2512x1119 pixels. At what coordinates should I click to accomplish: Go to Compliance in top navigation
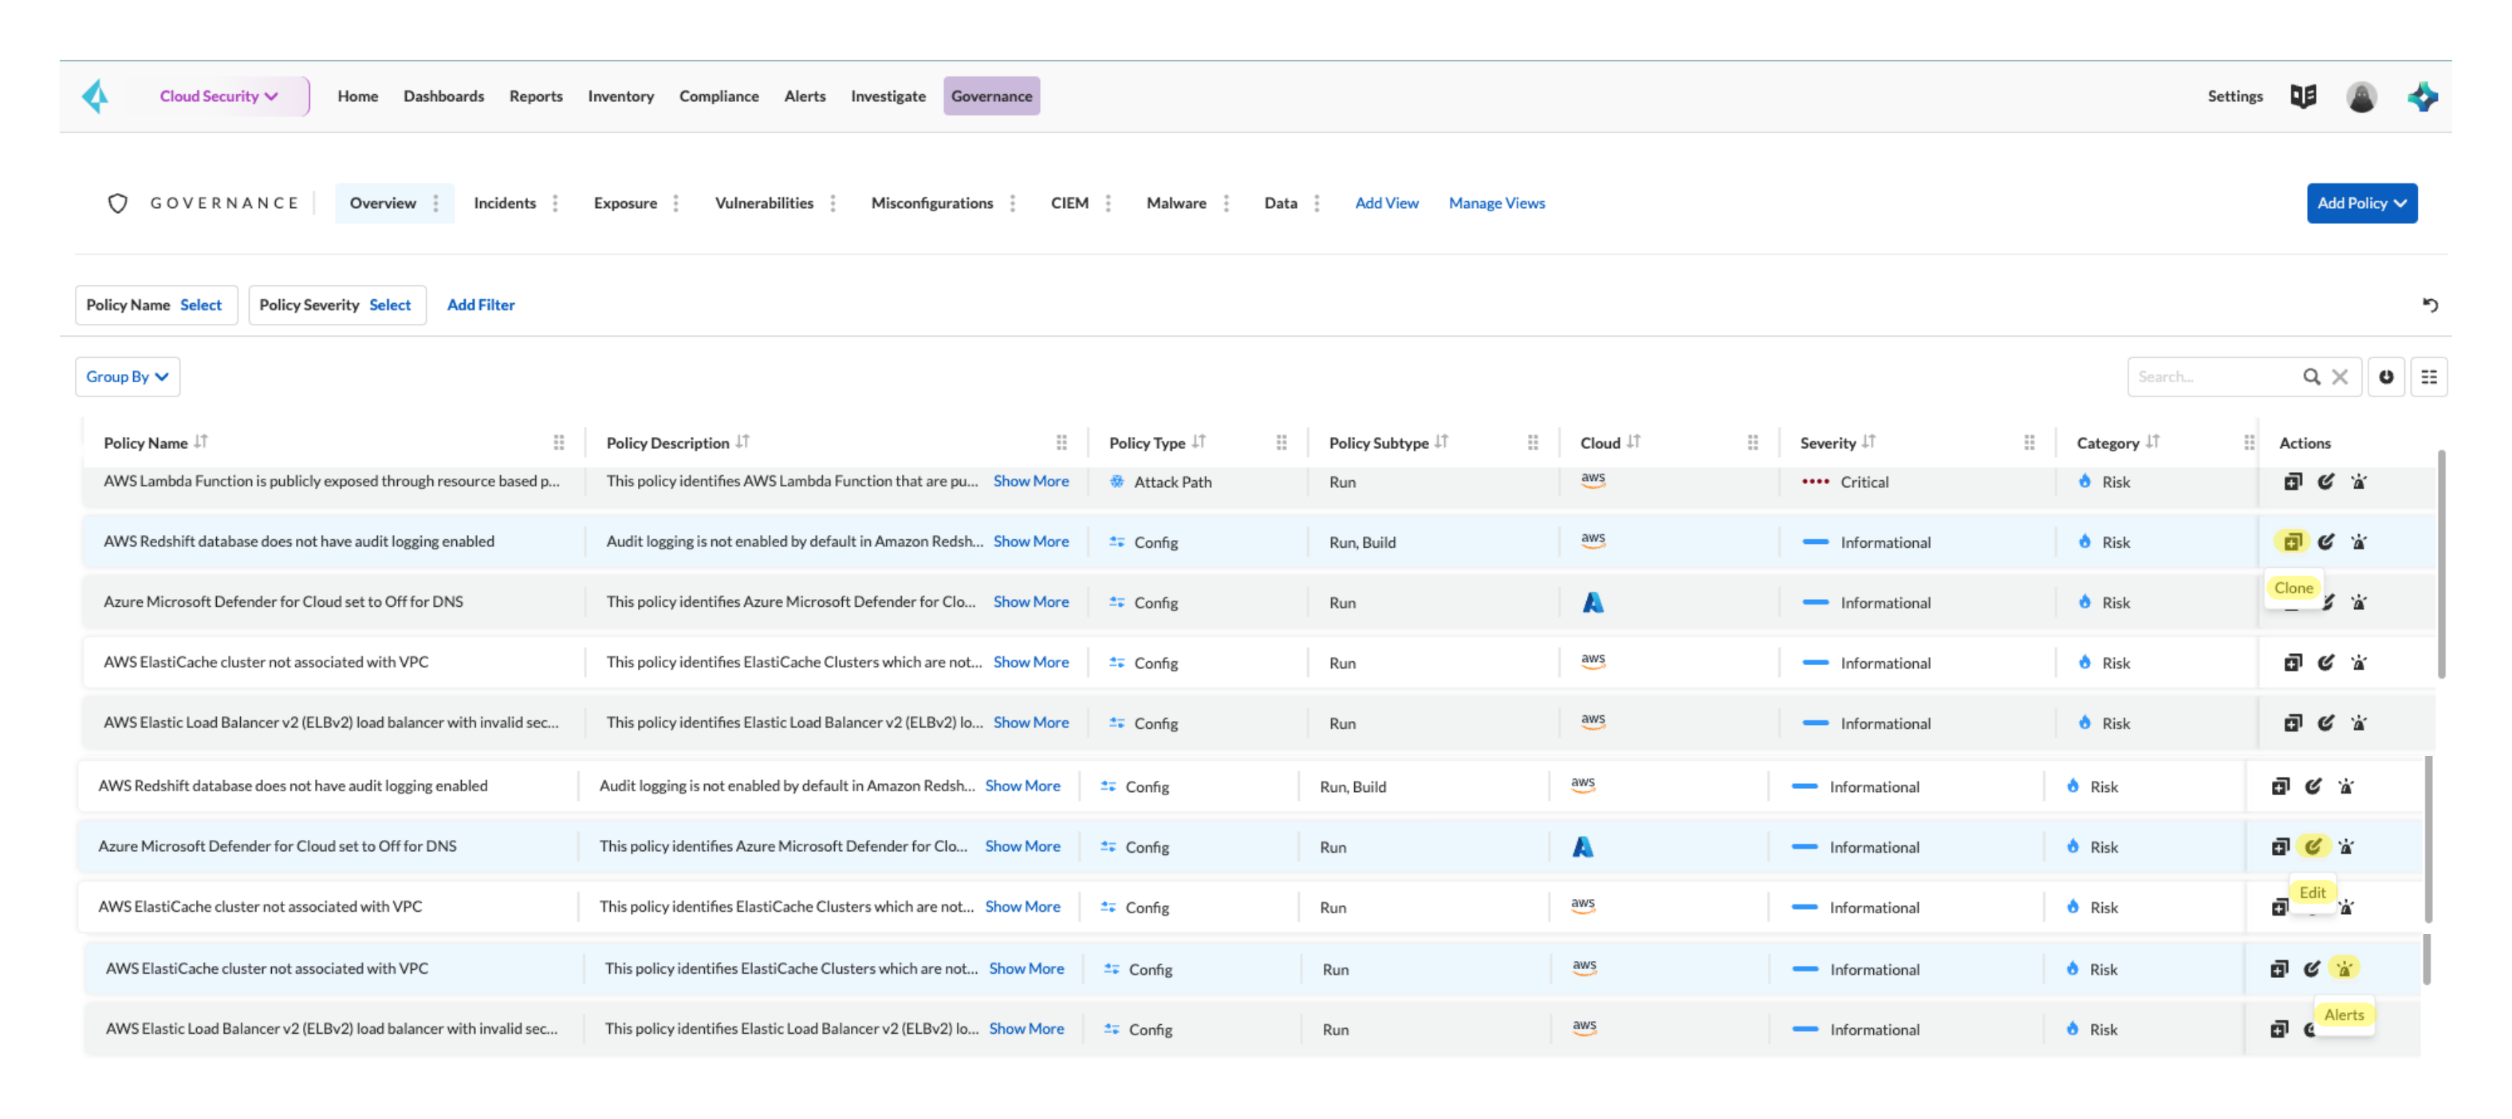(x=719, y=96)
